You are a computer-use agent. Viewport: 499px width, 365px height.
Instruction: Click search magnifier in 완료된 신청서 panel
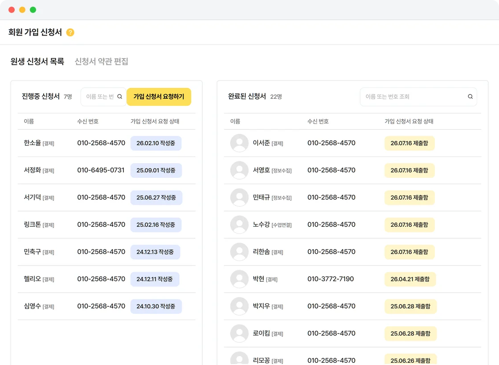pyautogui.click(x=470, y=96)
